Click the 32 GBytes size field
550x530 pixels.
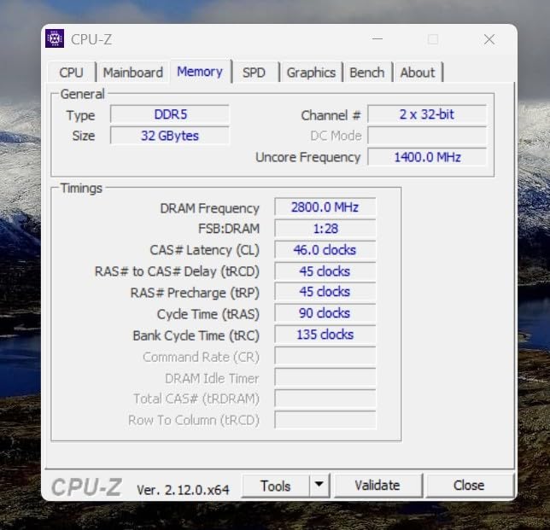170,136
